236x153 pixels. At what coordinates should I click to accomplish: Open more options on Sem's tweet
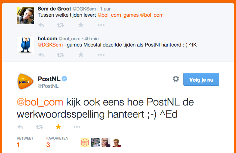pyautogui.click(x=101, y=25)
